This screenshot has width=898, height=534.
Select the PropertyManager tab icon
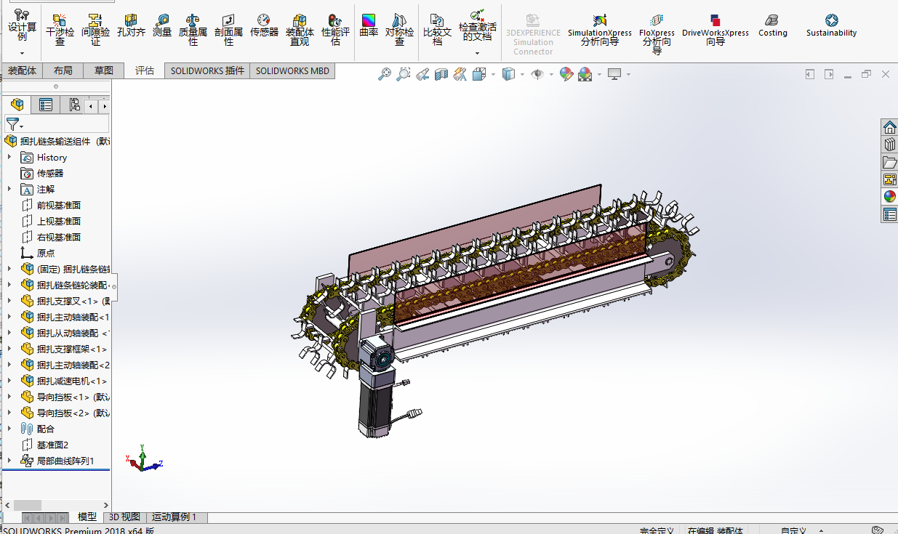click(x=46, y=105)
